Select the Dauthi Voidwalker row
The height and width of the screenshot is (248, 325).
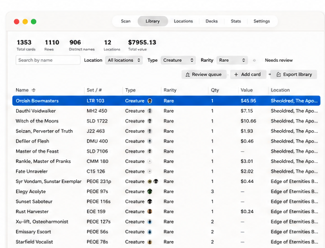coord(166,111)
